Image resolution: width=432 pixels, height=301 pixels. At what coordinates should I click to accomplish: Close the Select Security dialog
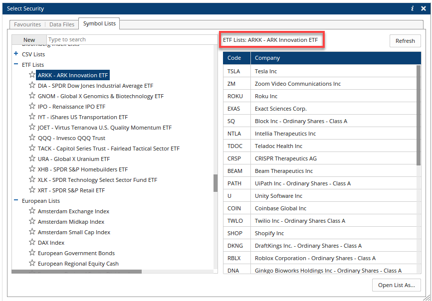click(x=424, y=8)
